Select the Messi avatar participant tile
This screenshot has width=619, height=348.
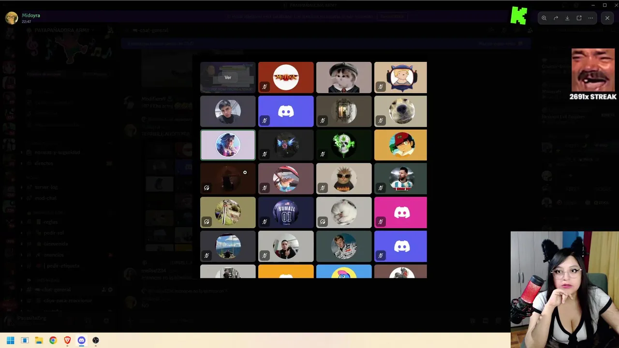(400, 179)
